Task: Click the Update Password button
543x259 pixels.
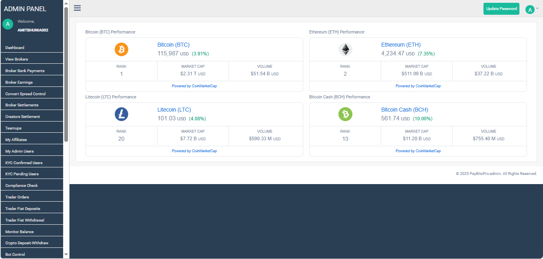Action: coord(501,8)
